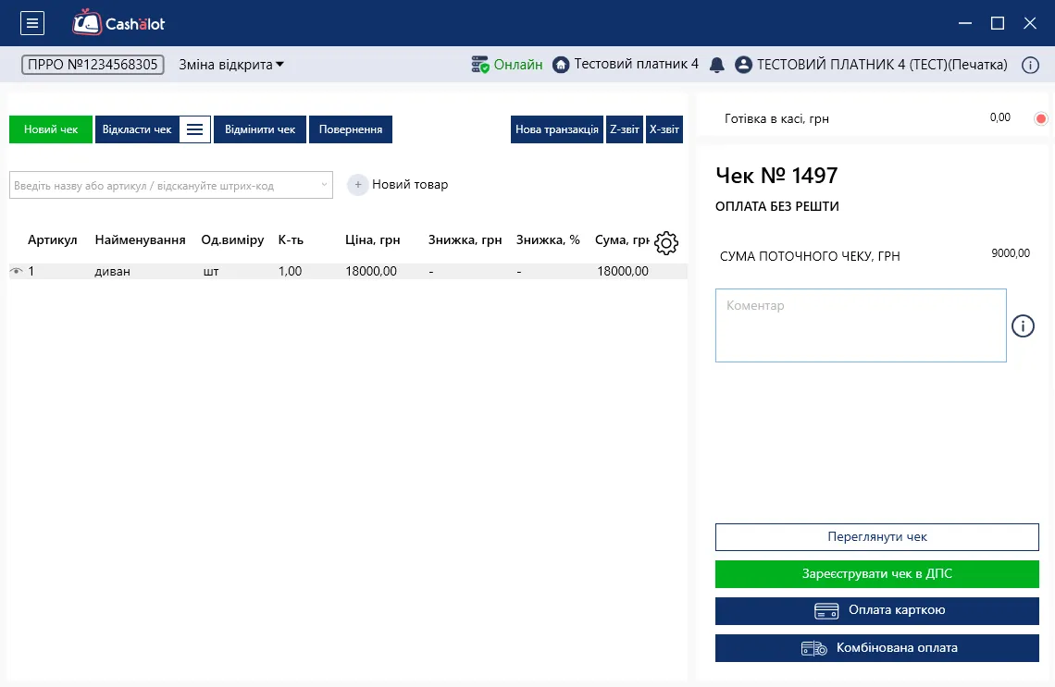This screenshot has height=687, width=1055.
Task: Click the online server status icon
Action: click(479, 65)
